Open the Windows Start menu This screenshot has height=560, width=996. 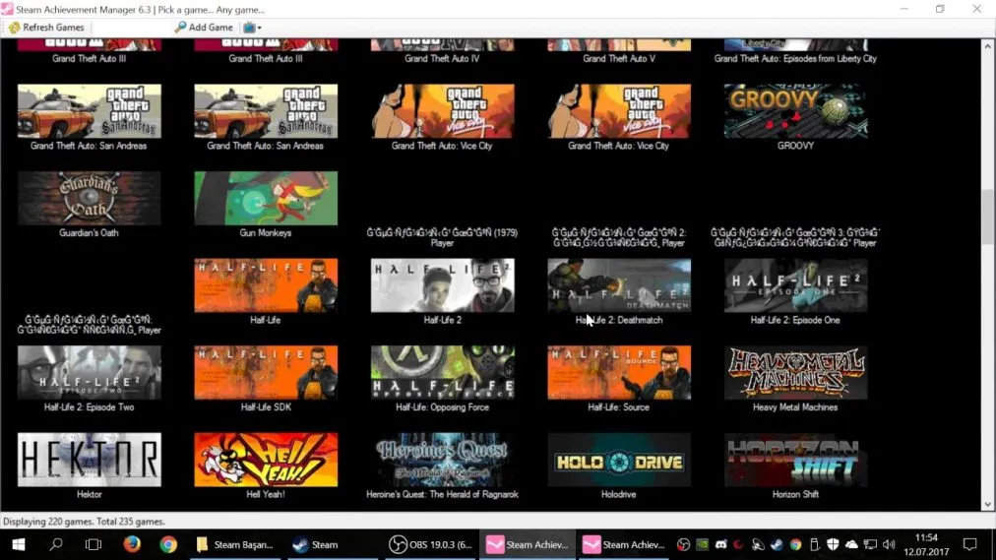[18, 544]
